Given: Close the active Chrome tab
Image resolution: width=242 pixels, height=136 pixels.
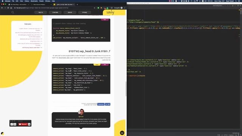Looking at the screenshot, I should click(x=74, y=5).
